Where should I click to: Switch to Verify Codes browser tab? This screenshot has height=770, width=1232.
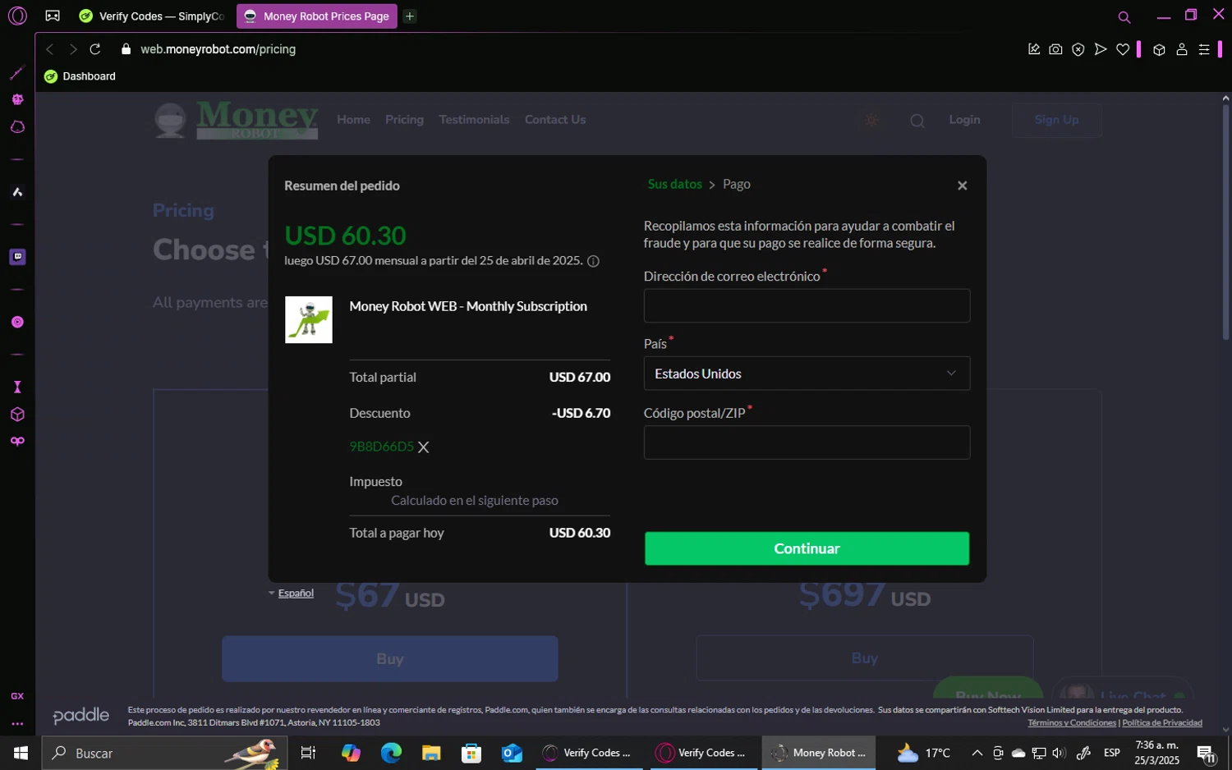(x=152, y=16)
